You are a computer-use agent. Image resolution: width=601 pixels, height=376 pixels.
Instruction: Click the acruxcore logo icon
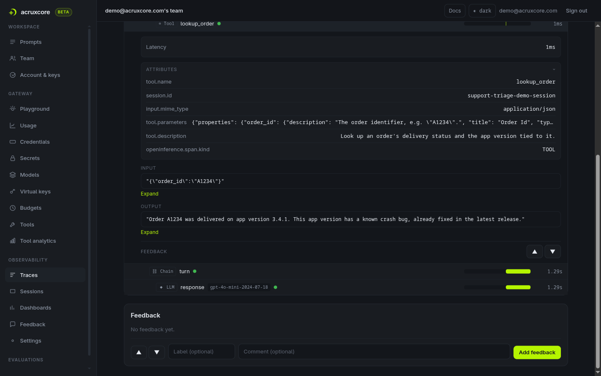(13, 12)
